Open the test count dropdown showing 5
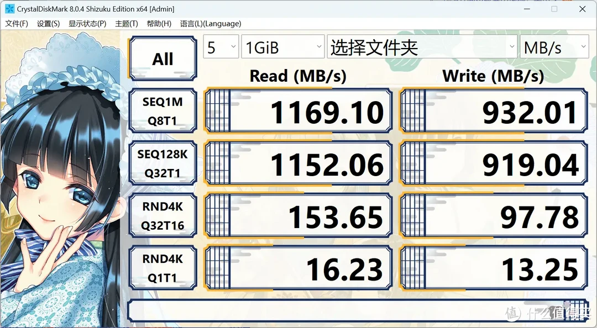Viewport: 597px width, 328px height. pyautogui.click(x=221, y=47)
